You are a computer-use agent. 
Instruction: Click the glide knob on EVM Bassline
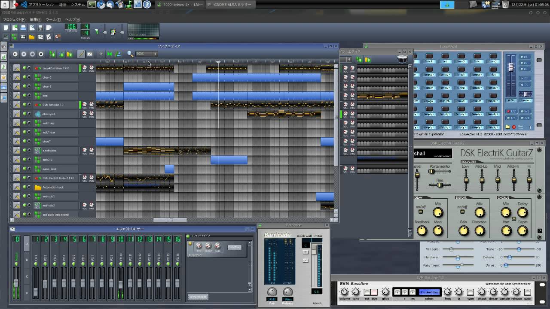tap(386, 292)
